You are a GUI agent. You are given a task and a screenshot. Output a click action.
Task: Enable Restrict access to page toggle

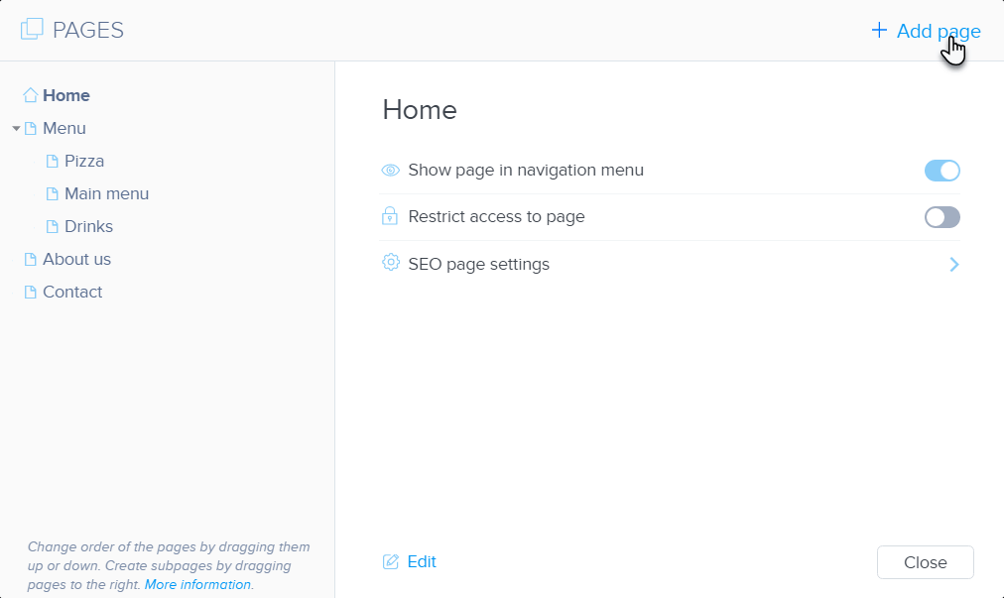coord(941,217)
